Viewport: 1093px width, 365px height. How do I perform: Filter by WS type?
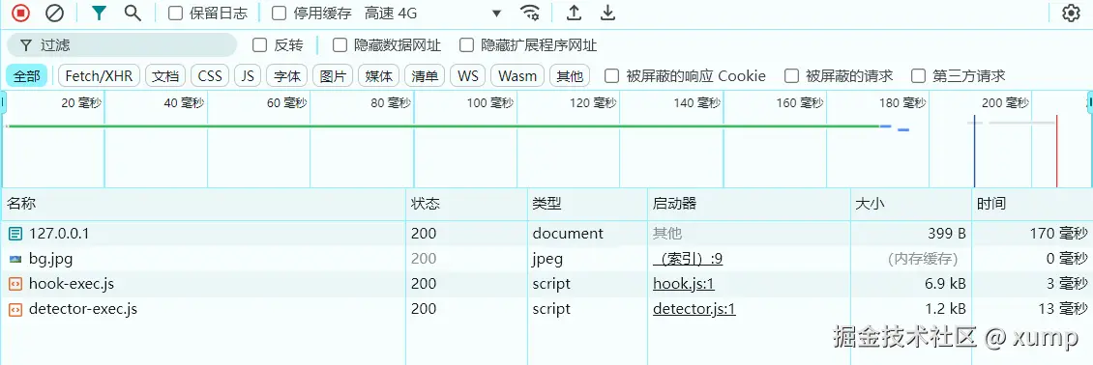pyautogui.click(x=468, y=75)
